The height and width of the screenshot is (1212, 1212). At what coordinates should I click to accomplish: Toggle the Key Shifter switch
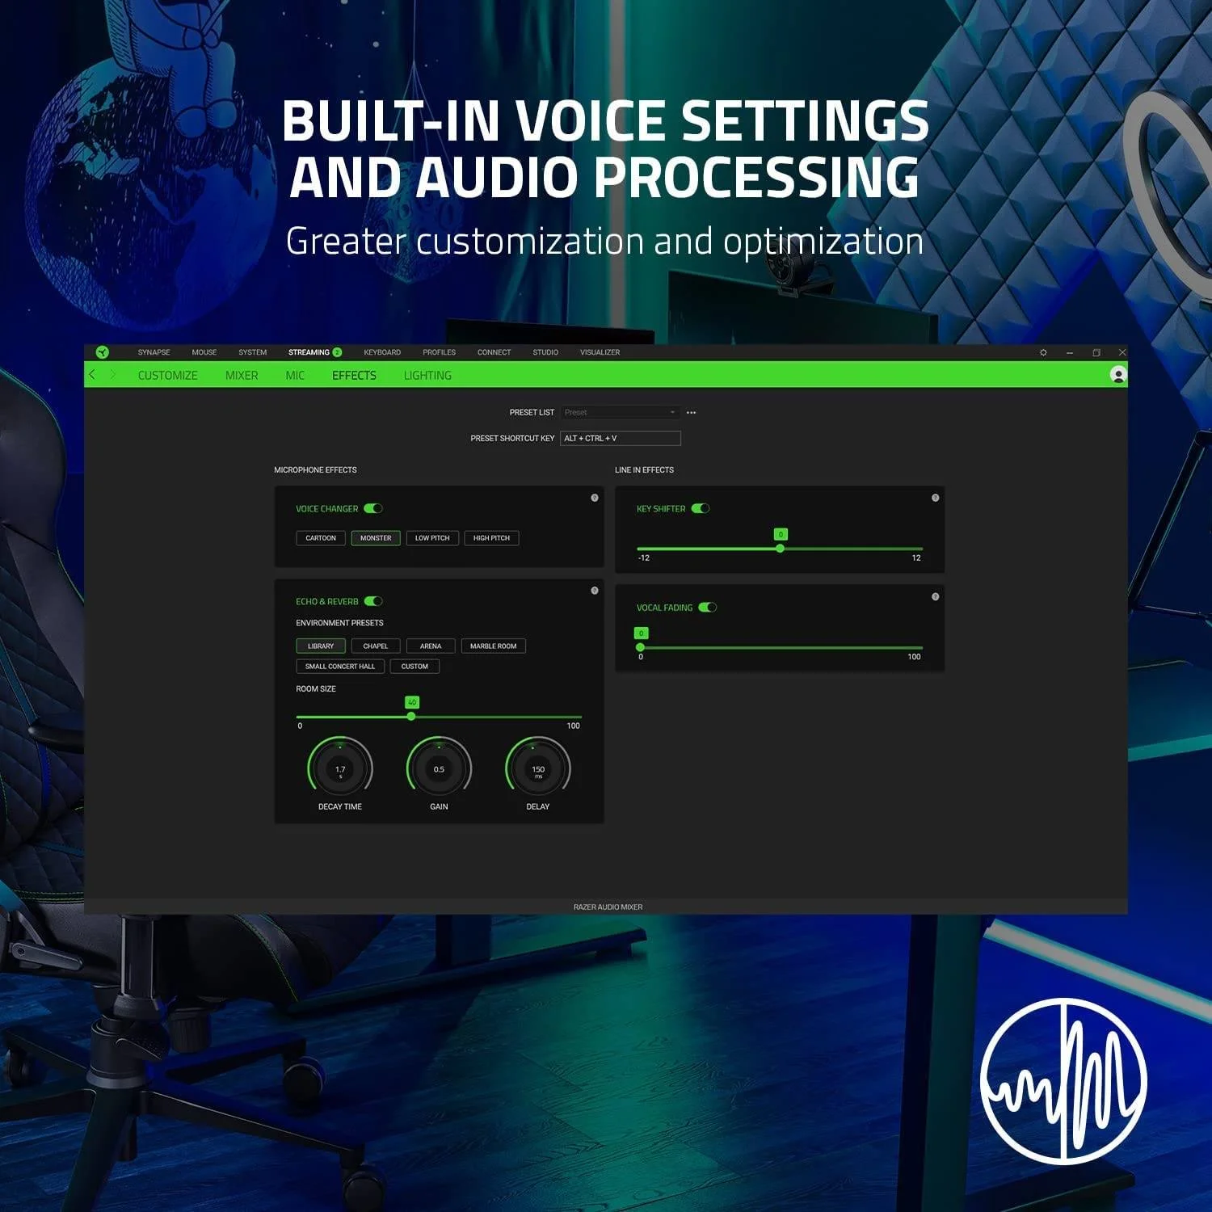click(x=701, y=508)
